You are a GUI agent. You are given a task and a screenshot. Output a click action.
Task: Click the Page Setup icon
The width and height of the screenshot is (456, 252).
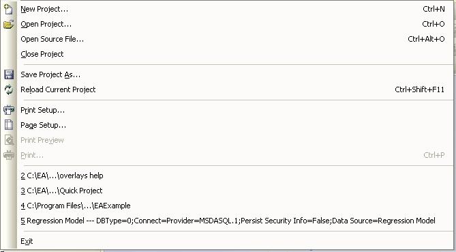coord(8,125)
